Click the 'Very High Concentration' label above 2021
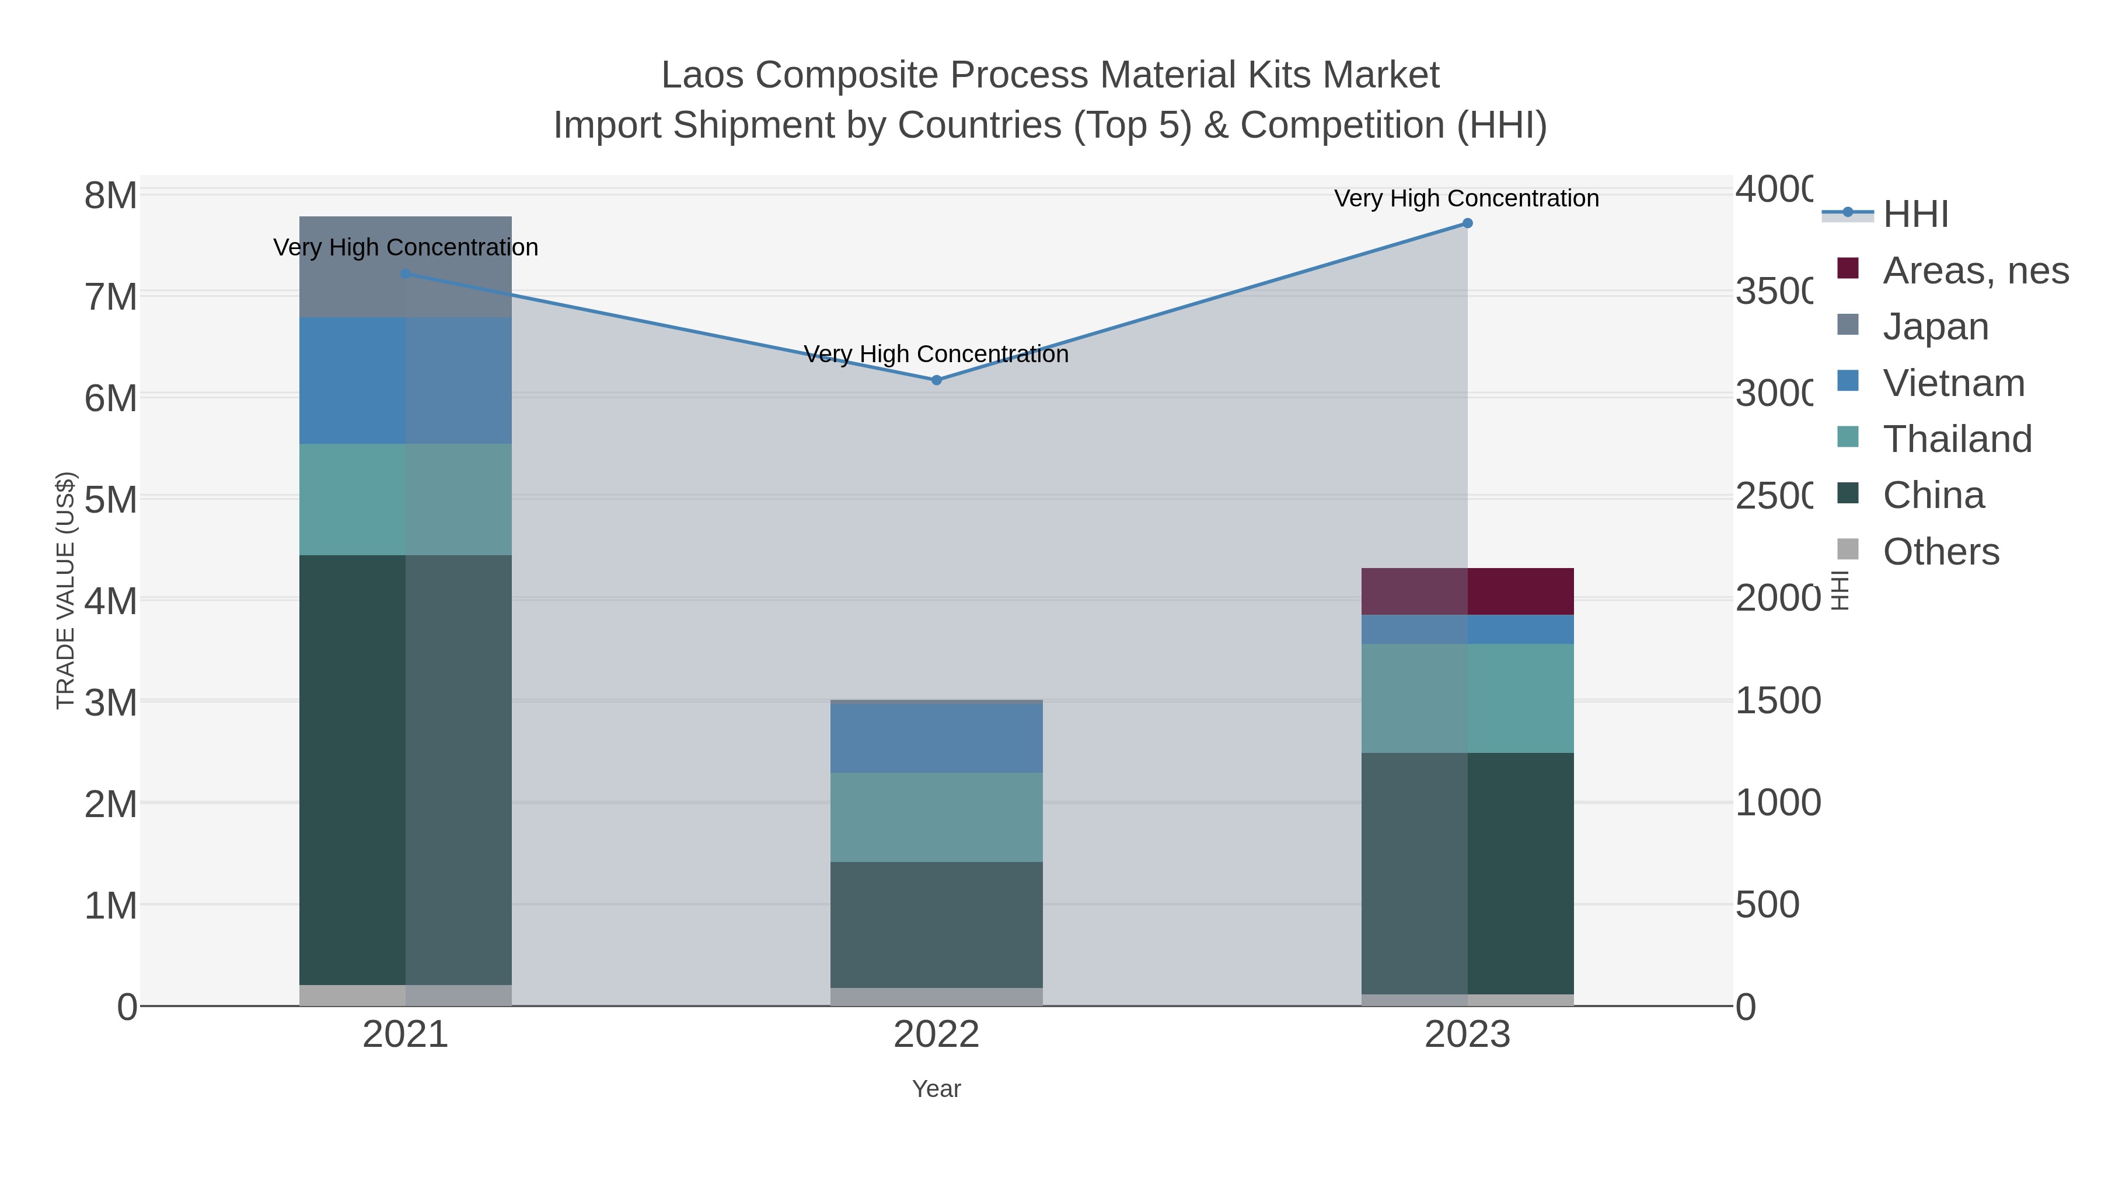 click(x=406, y=248)
